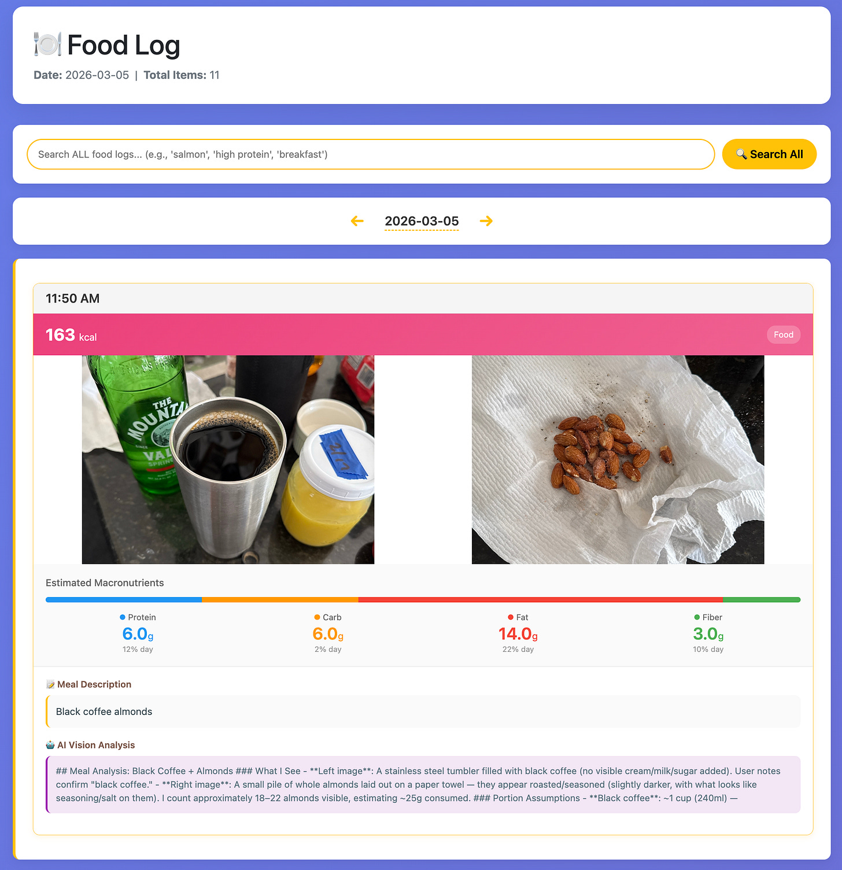The image size is (842, 870).
Task: Select the Black coffee almonds description box
Action: coord(423,712)
